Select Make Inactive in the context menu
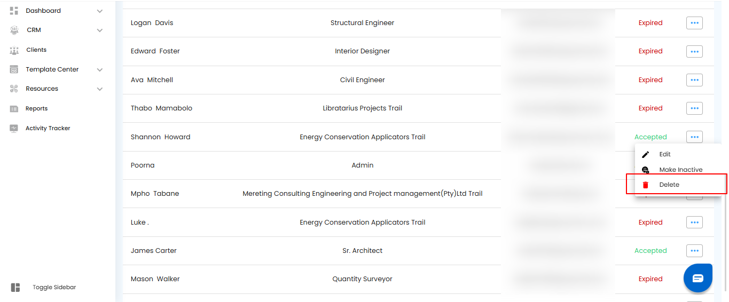Image resolution: width=729 pixels, height=302 pixels. (680, 170)
